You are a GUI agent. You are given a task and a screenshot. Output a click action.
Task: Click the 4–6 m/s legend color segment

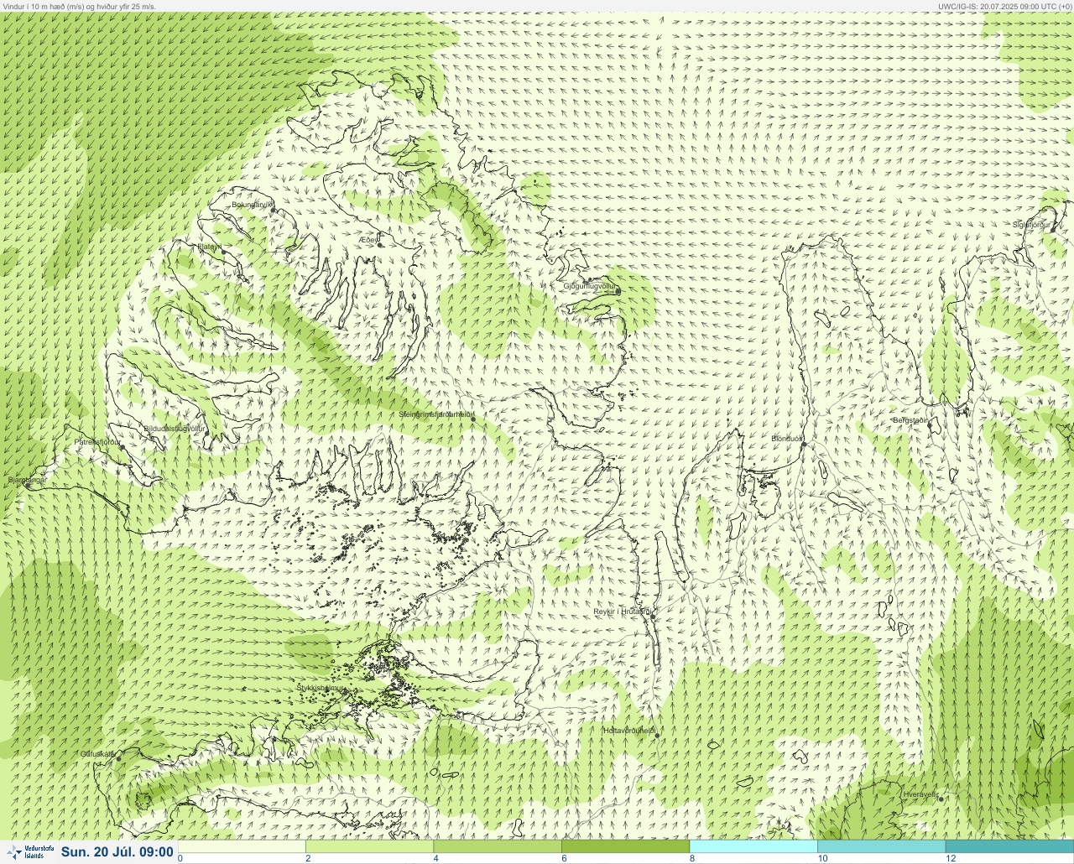click(x=498, y=846)
